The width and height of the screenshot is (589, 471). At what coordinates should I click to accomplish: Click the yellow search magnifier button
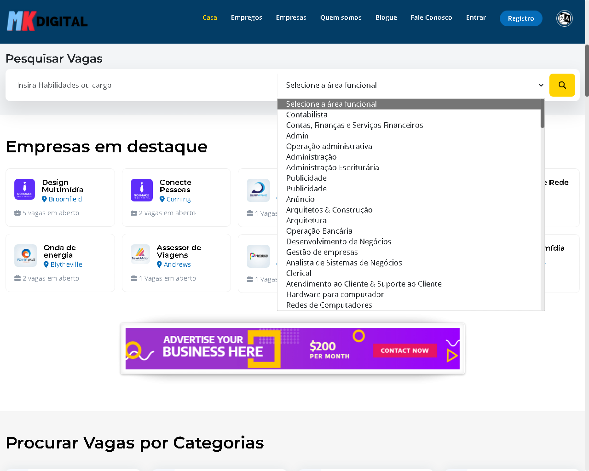[562, 85]
